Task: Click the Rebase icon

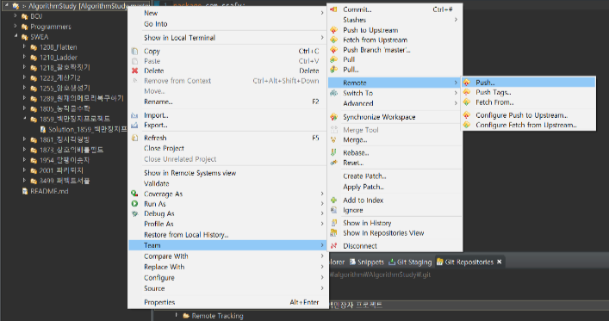Action: click(x=333, y=152)
